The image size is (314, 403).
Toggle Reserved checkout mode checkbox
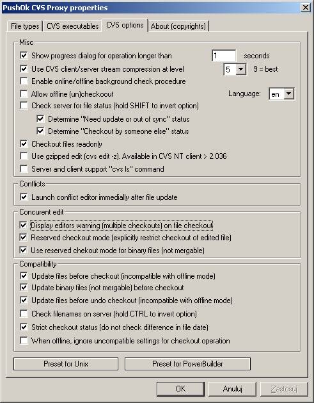coord(24,238)
